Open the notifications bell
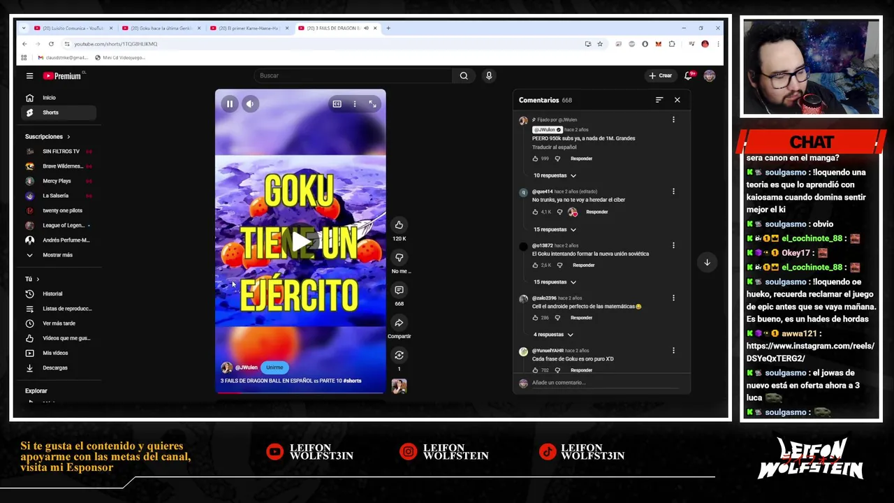Image resolution: width=894 pixels, height=503 pixels. click(688, 75)
